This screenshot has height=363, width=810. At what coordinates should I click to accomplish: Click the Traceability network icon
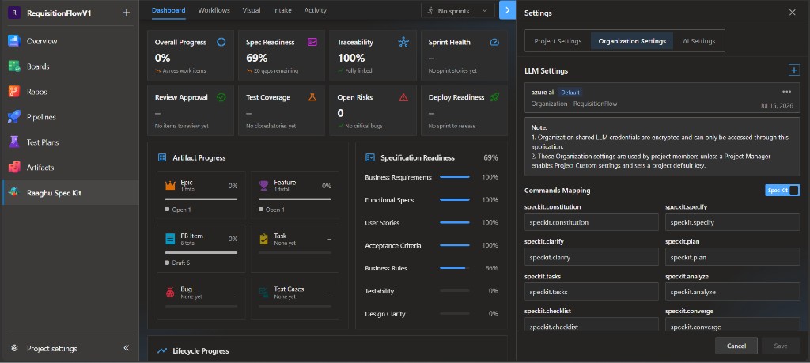pos(403,43)
